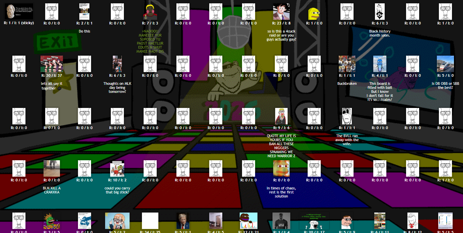Click 'Thoughts on MLK day being tomorrow?' text
Viewport: 463px width, 233px height.
(x=117, y=88)
